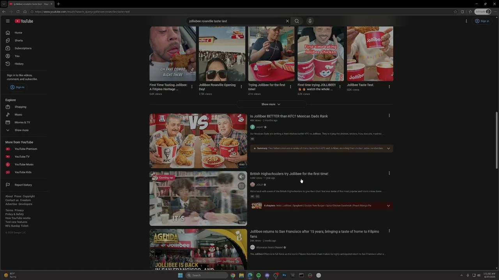Open Spotify from the taskbar
This screenshot has width=499, height=280.
pos(258,275)
